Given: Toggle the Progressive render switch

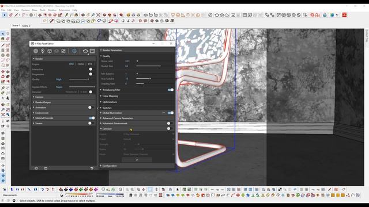Looking at the screenshot, I should coord(91,74).
